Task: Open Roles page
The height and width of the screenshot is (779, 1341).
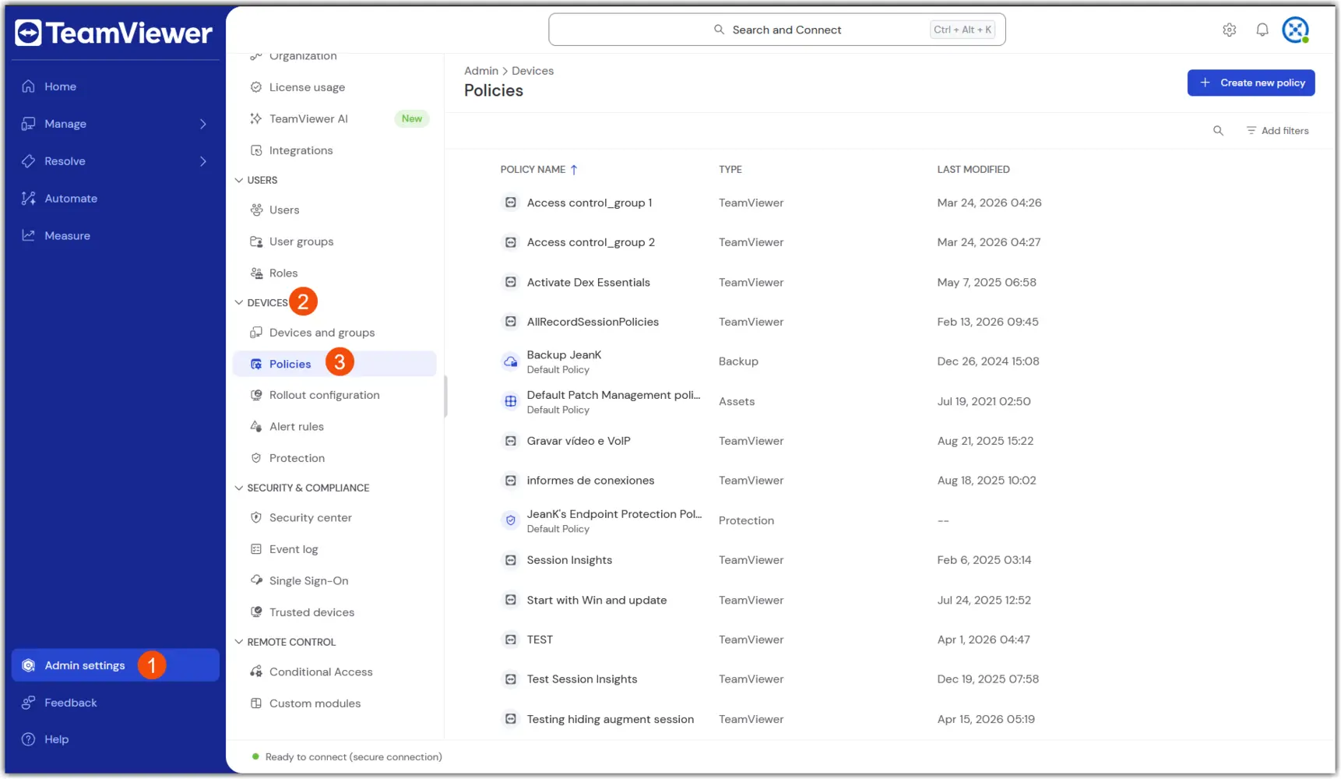Action: point(335,273)
